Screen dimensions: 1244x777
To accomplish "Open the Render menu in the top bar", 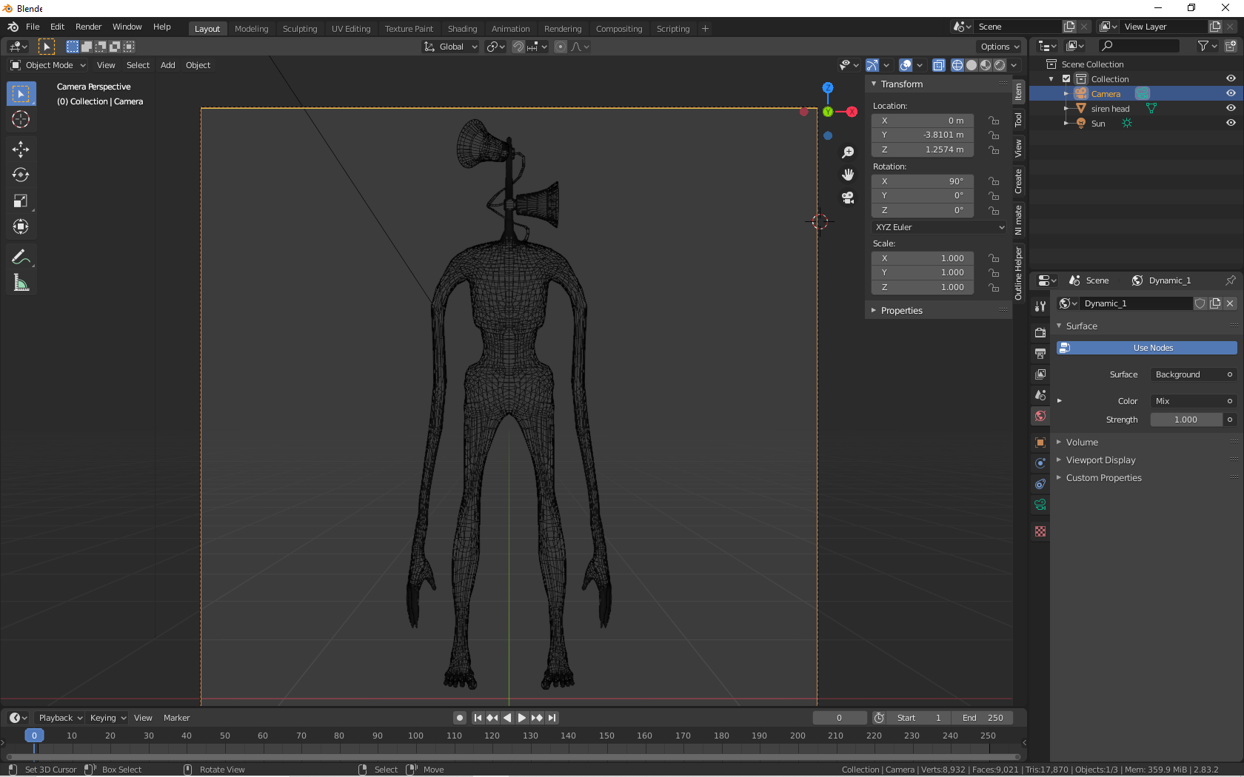I will 88,27.
